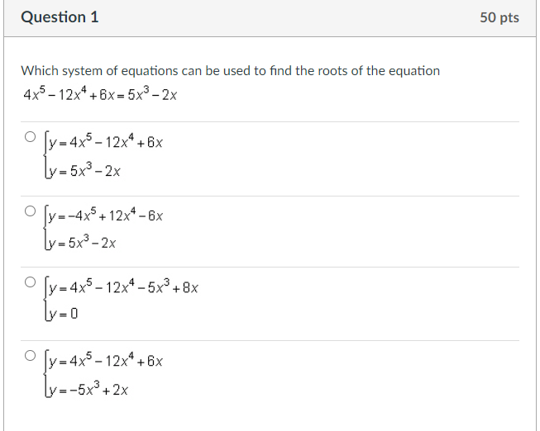Choose the radio button for the y = 0 system
The image size is (540, 431).
tap(31, 282)
